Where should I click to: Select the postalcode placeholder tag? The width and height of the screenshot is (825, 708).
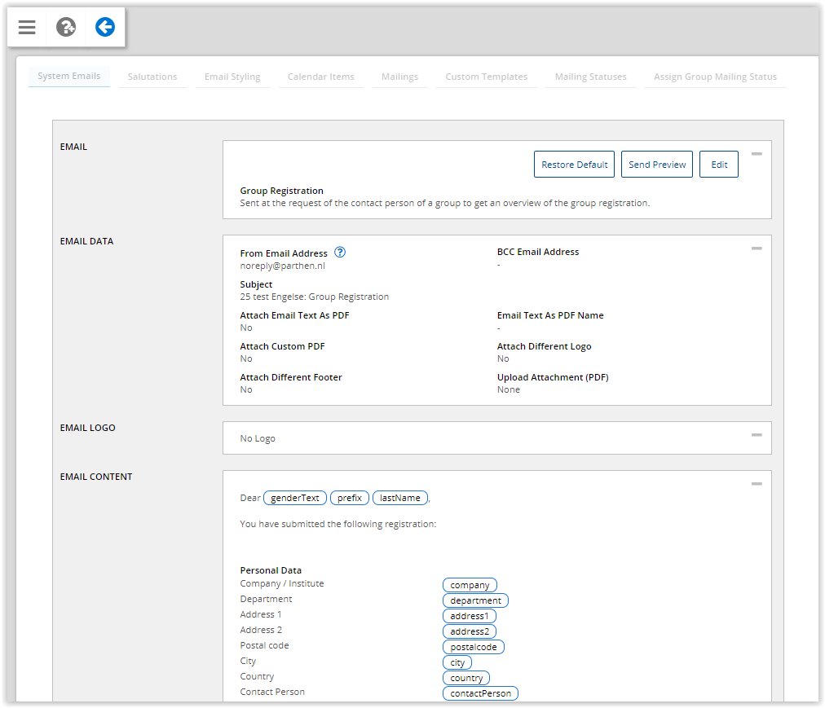point(474,646)
